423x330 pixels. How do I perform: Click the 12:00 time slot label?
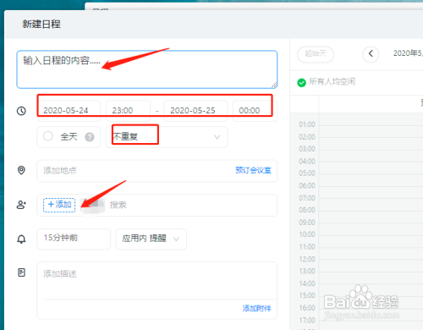(307, 259)
